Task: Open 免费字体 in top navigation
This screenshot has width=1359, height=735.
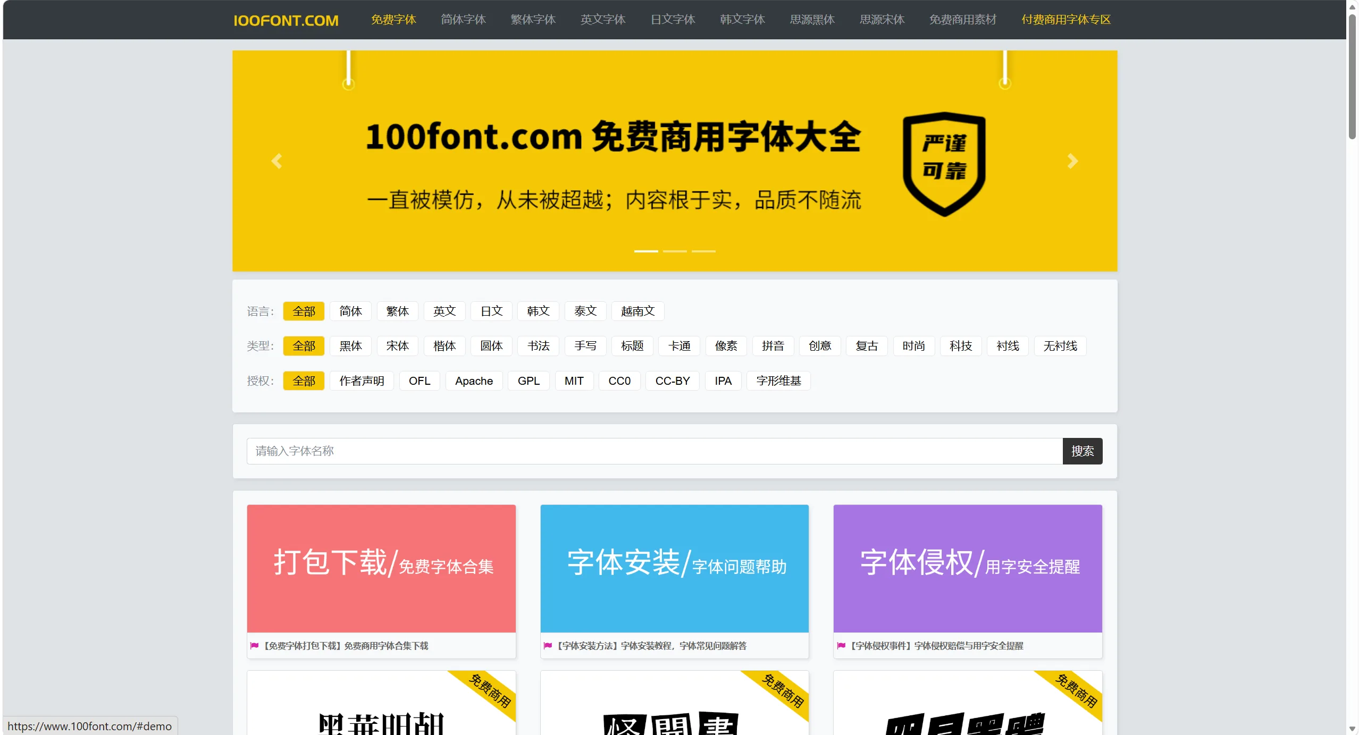Action: [393, 20]
